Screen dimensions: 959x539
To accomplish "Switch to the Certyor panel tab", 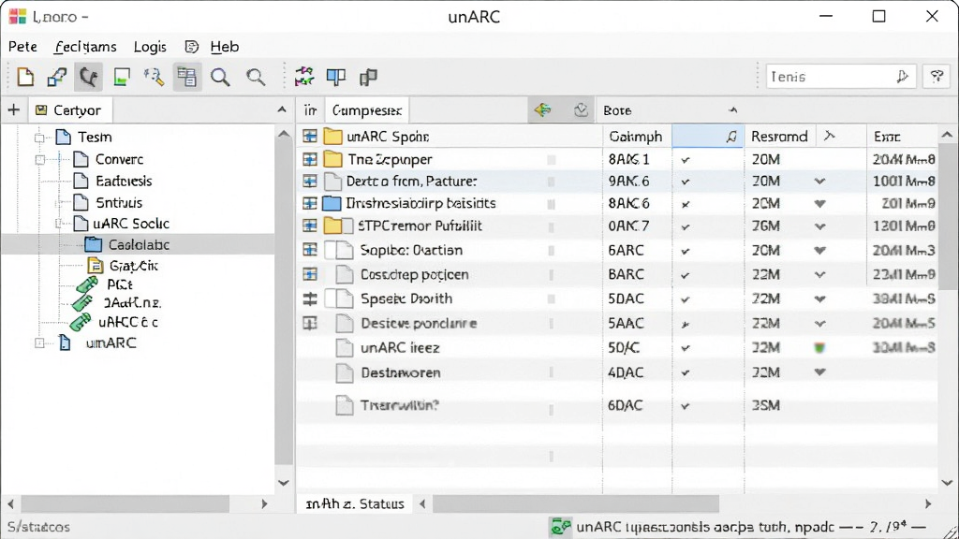I will pos(69,110).
